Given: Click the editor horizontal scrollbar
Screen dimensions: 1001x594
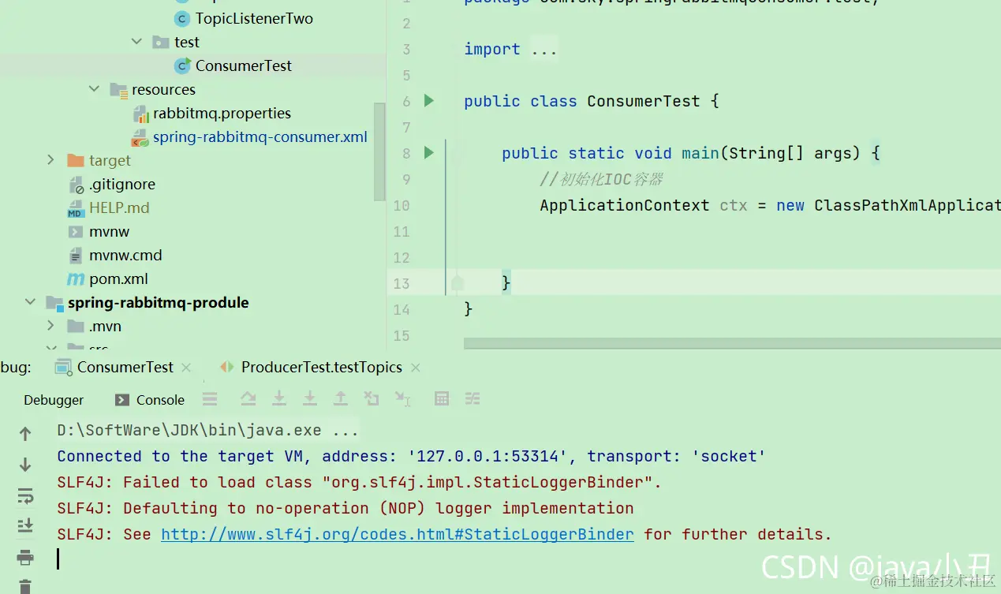Looking at the screenshot, I should [x=732, y=343].
